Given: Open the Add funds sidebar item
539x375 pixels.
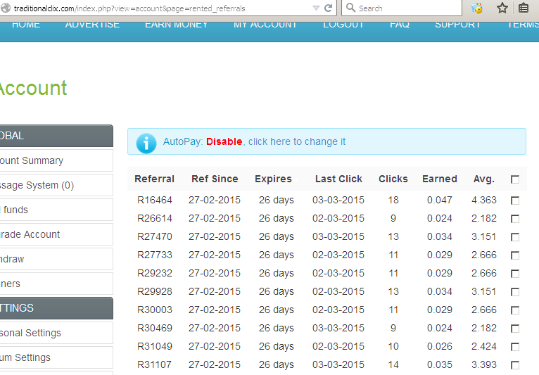Looking at the screenshot, I should pyautogui.click(x=56, y=210).
